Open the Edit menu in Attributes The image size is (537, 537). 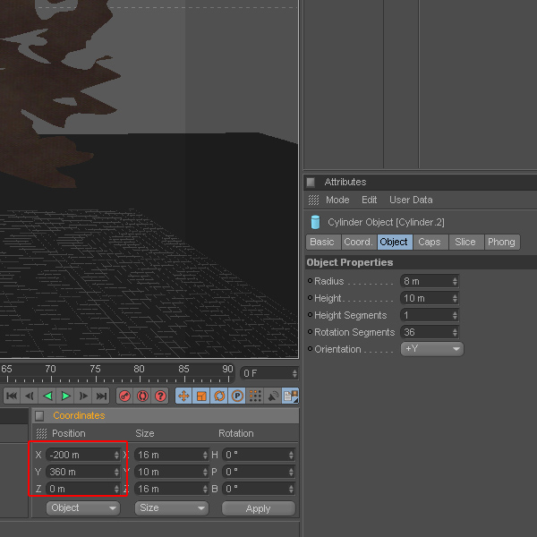[x=369, y=200]
